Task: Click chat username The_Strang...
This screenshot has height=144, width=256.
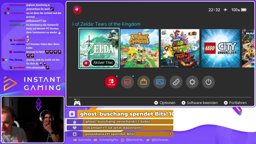Action: [16, 60]
